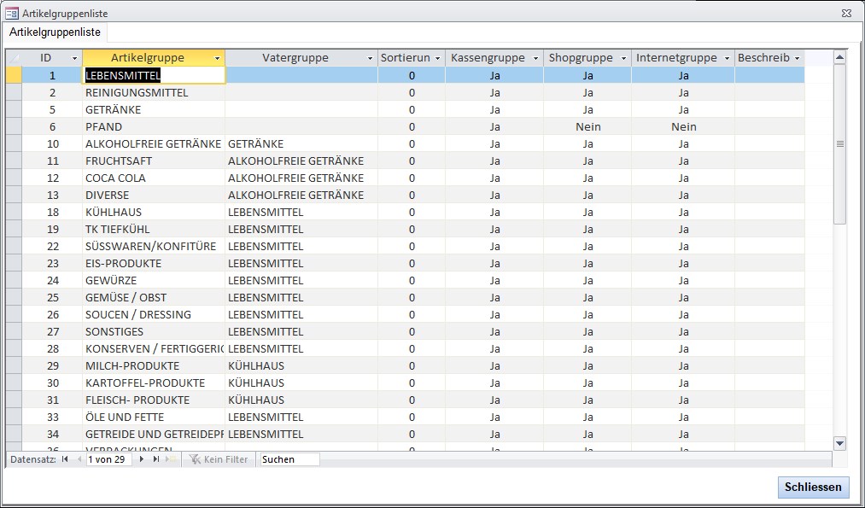Create a new blank record
The image size is (865, 508).
pos(172,459)
